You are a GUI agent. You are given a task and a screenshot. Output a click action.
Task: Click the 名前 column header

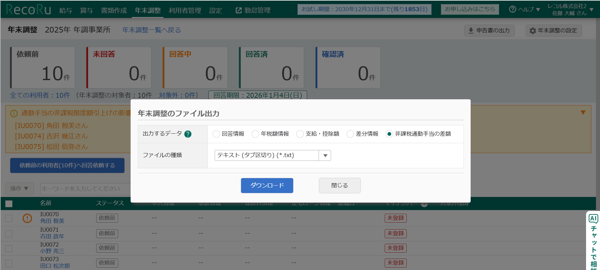pyautogui.click(x=46, y=203)
